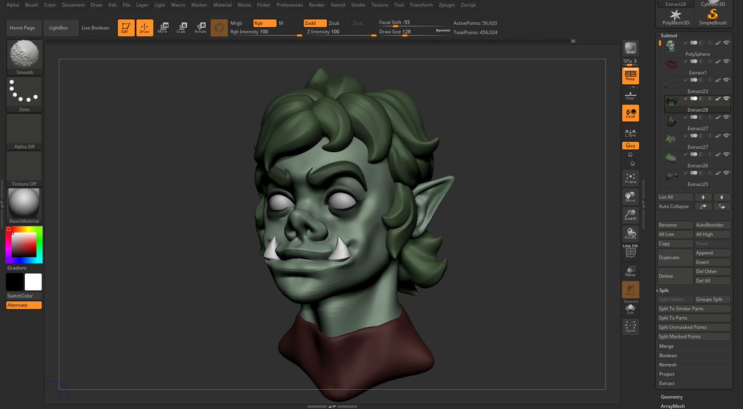Toggle Local transformations
Viewport: 743px width, 409px height.
point(630,113)
